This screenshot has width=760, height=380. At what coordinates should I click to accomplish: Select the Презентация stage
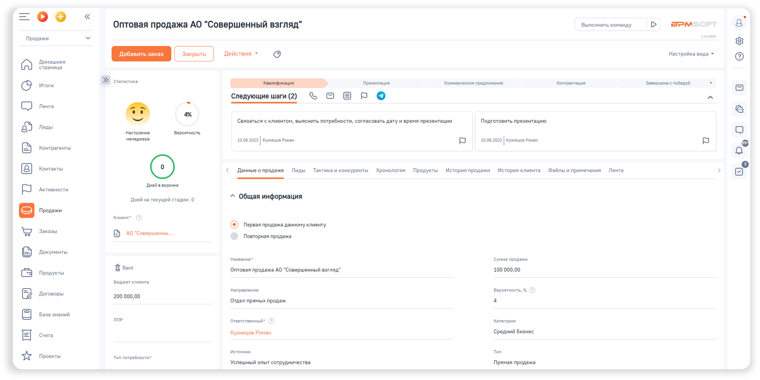tap(376, 83)
